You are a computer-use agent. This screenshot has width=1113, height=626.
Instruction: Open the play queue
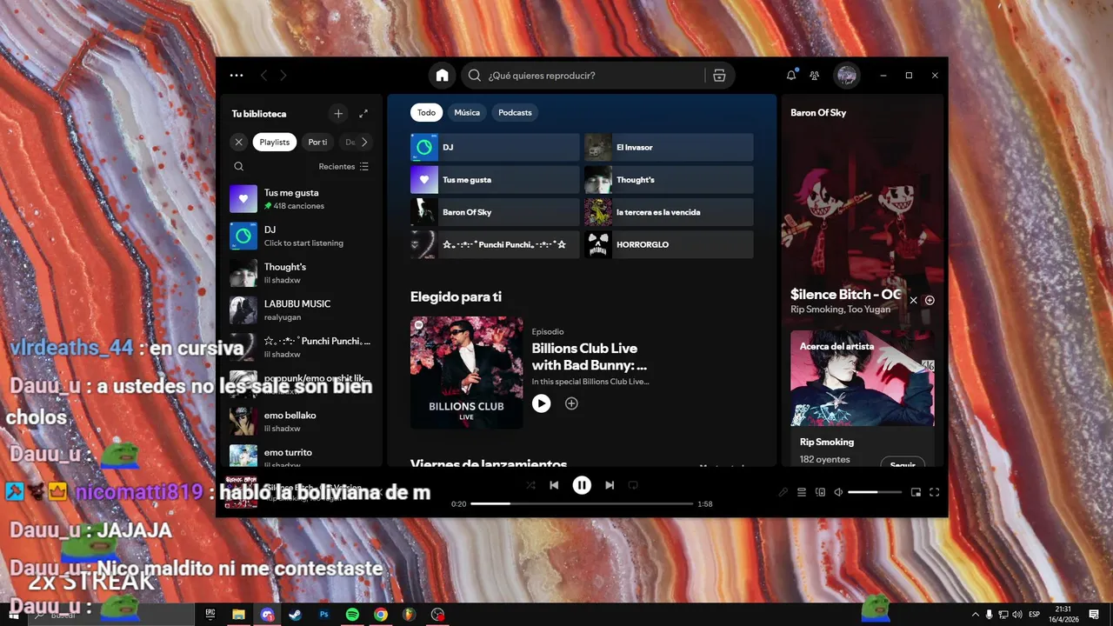pos(802,492)
